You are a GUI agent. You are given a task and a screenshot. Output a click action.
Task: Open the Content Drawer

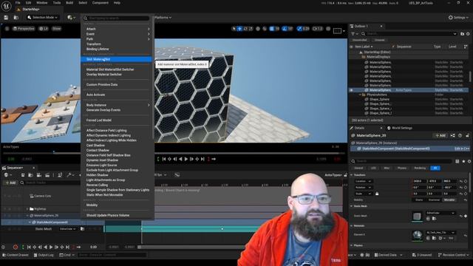coord(16,255)
